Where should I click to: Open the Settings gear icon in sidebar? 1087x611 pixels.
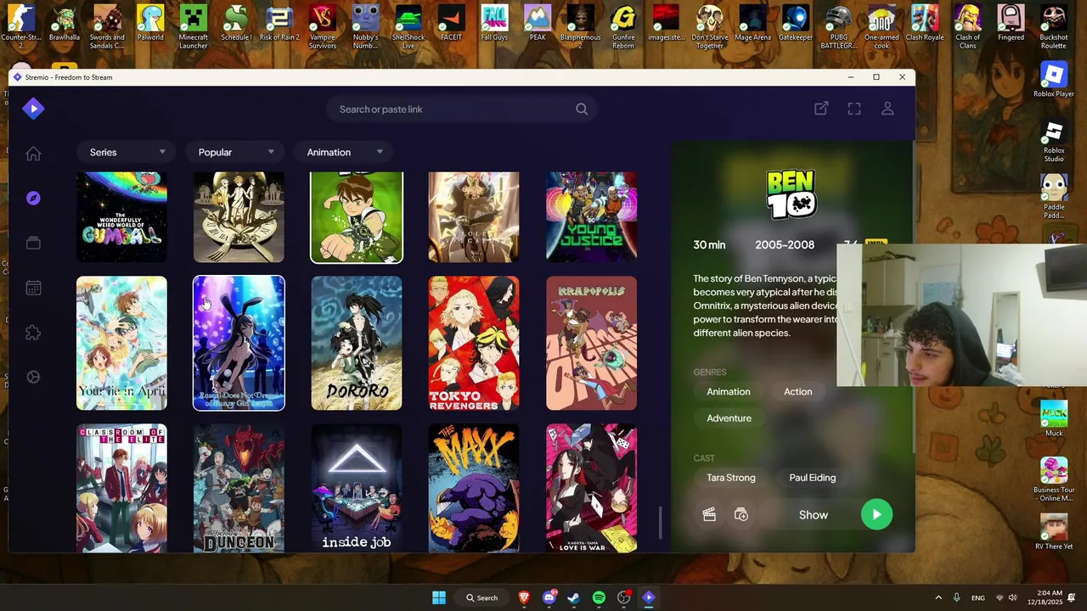[33, 377]
